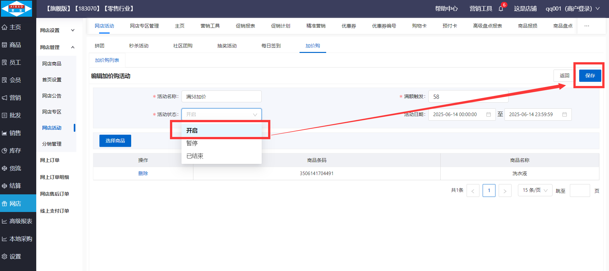Click the 选择商品 button
This screenshot has width=609, height=271.
[115, 141]
